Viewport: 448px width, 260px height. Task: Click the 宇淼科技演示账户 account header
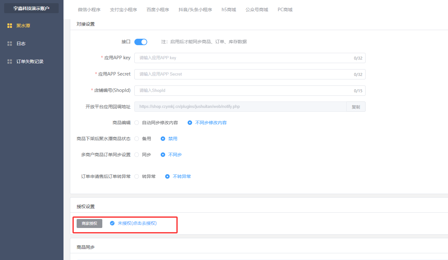(31, 8)
